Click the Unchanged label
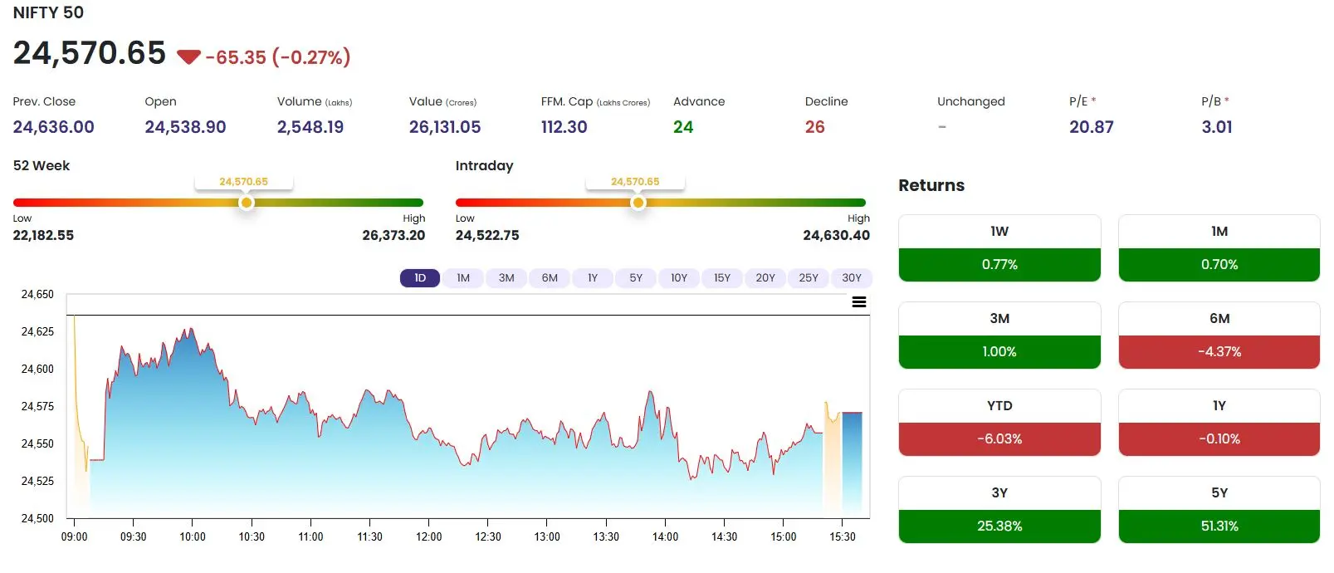Viewport: 1334px width, 573px height. [x=971, y=101]
